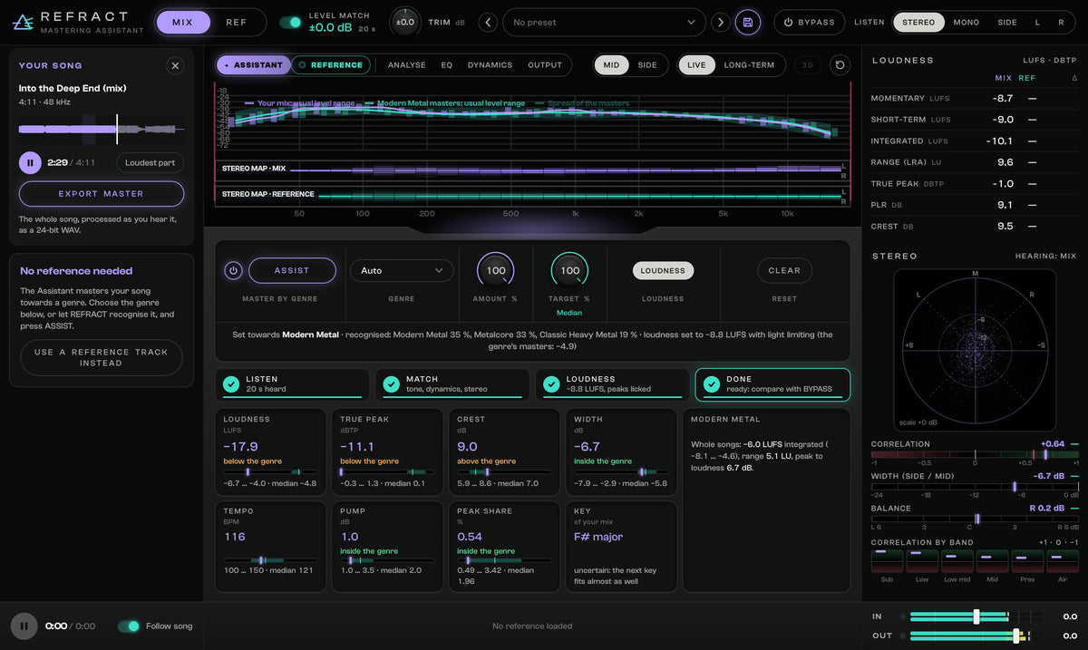Open the Loudest part selector

151,162
